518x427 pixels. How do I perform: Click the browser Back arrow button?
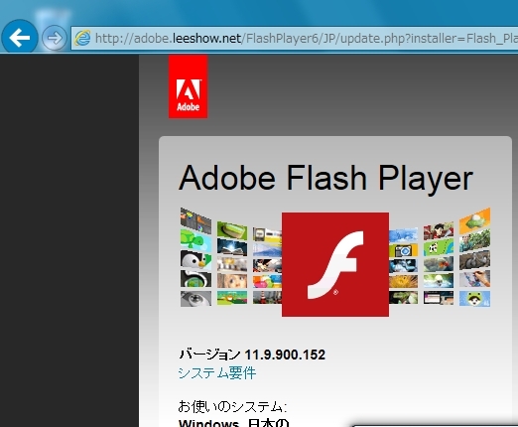[20, 37]
